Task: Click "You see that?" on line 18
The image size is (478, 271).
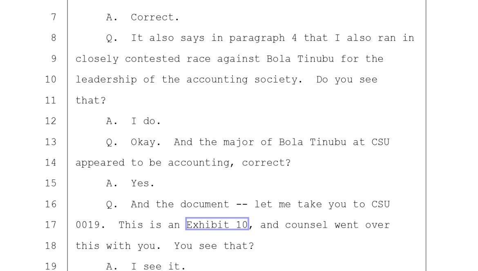Action: (x=214, y=246)
